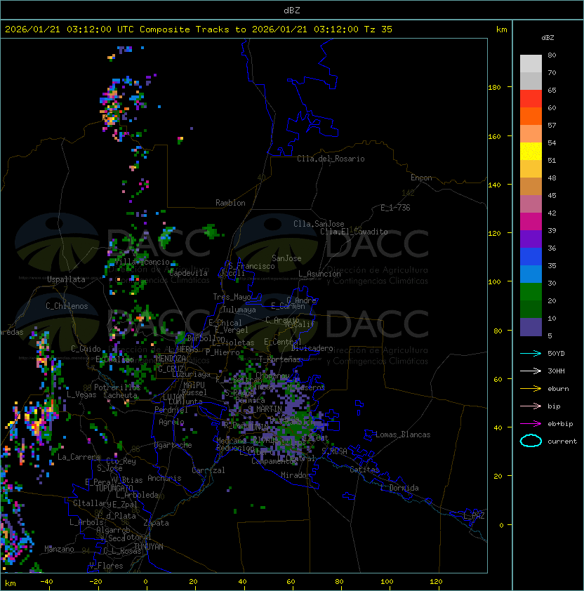This screenshot has width=584, height=591.
Task: Click the bright green 20-30 dBZ swatch
Action: [x=531, y=291]
